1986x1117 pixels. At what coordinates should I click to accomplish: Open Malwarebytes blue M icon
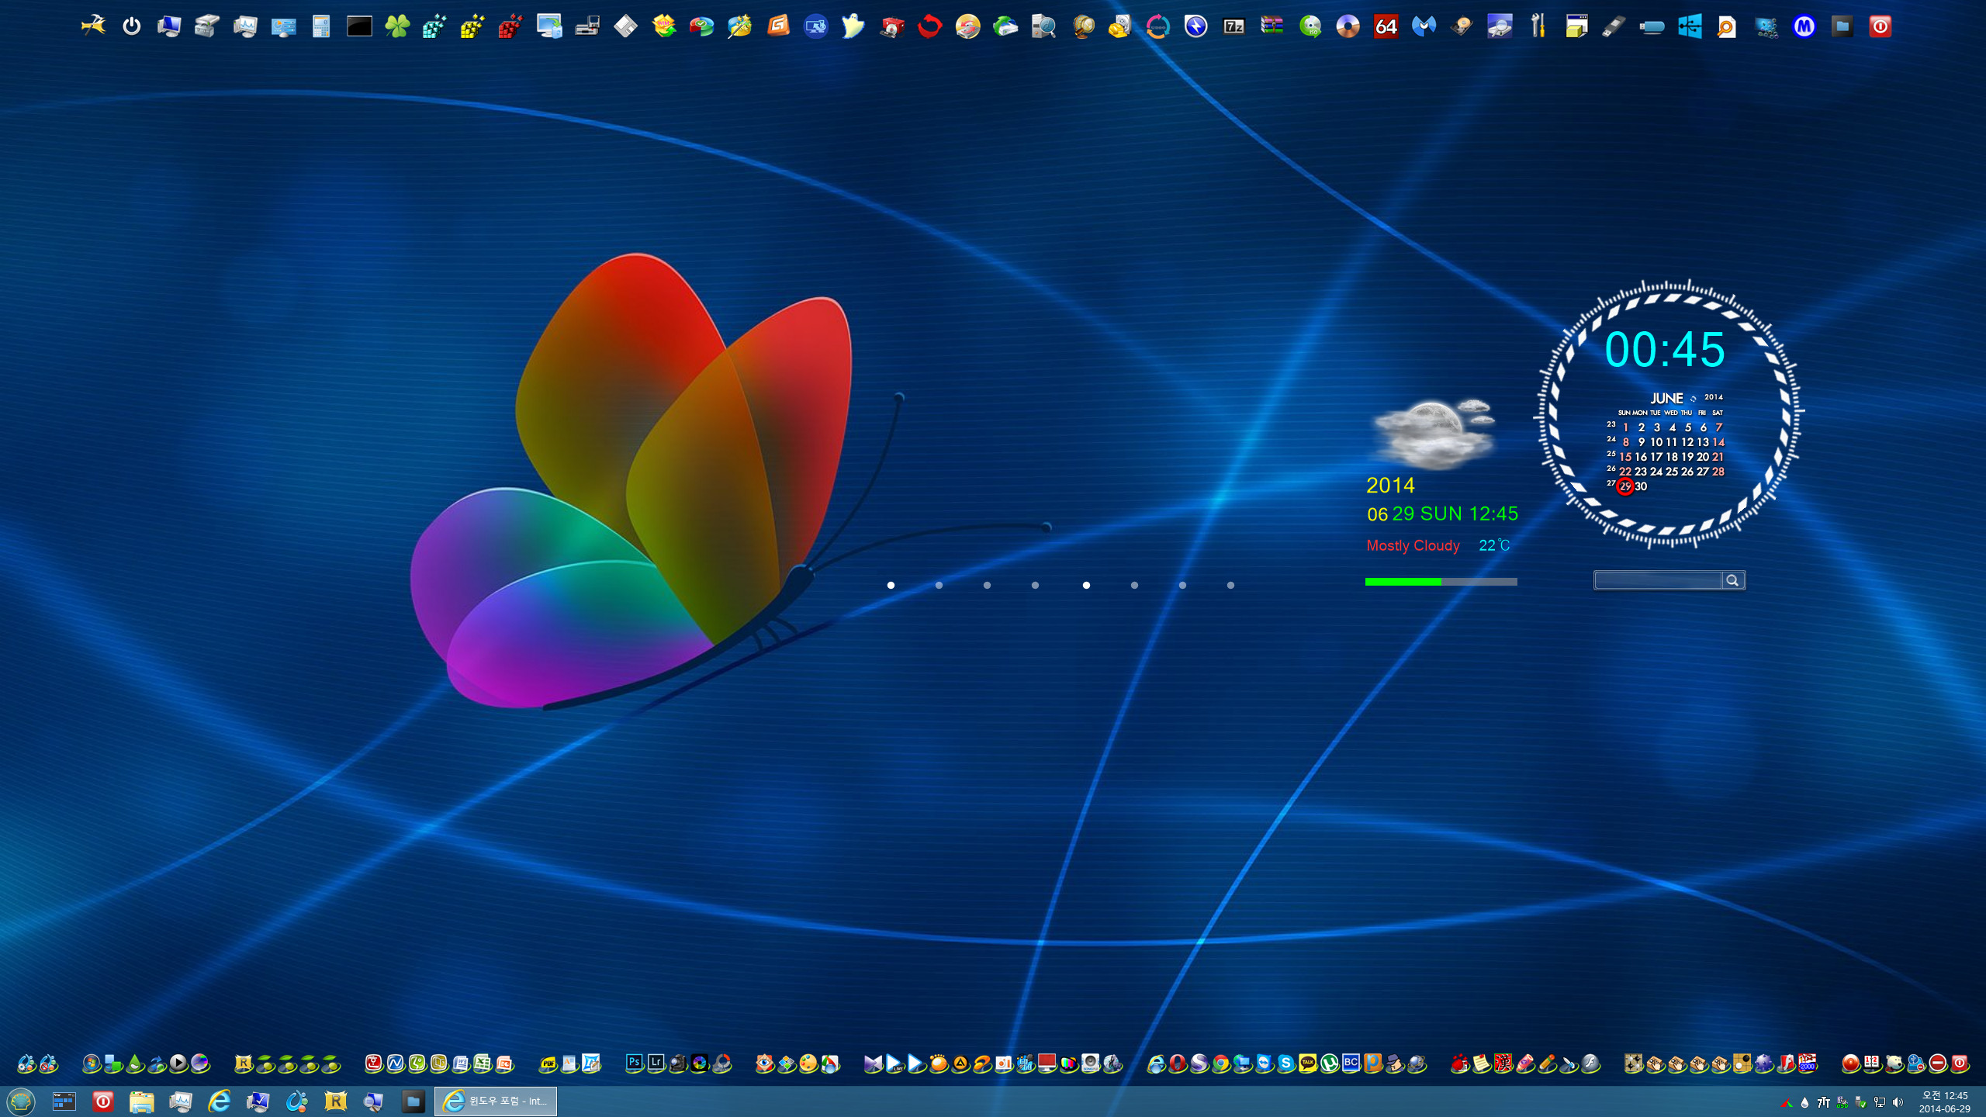pyautogui.click(x=1424, y=26)
